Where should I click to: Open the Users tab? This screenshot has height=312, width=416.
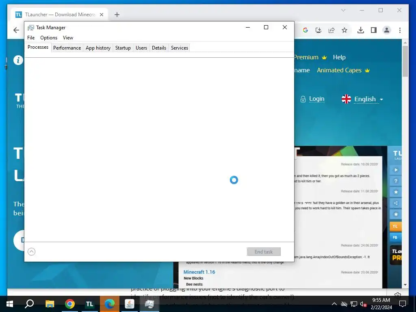pyautogui.click(x=141, y=48)
